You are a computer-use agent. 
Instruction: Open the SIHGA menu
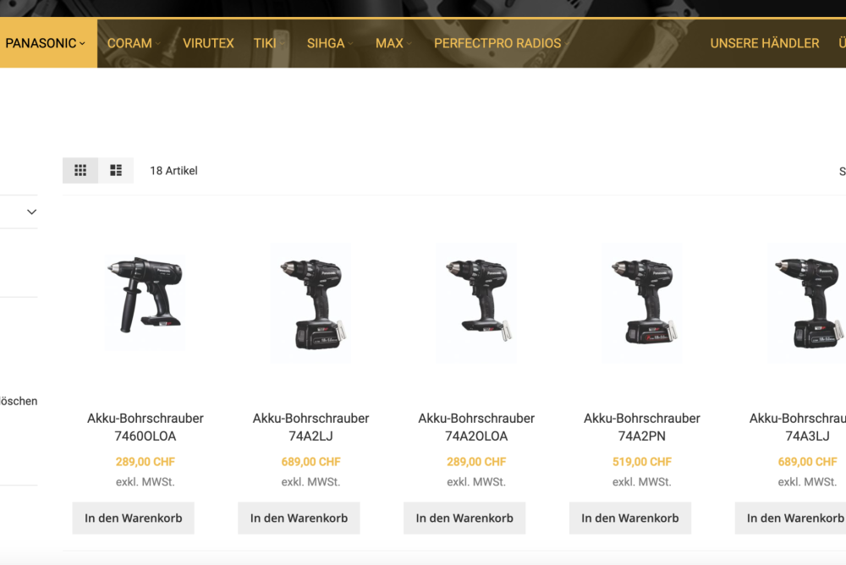(x=330, y=43)
